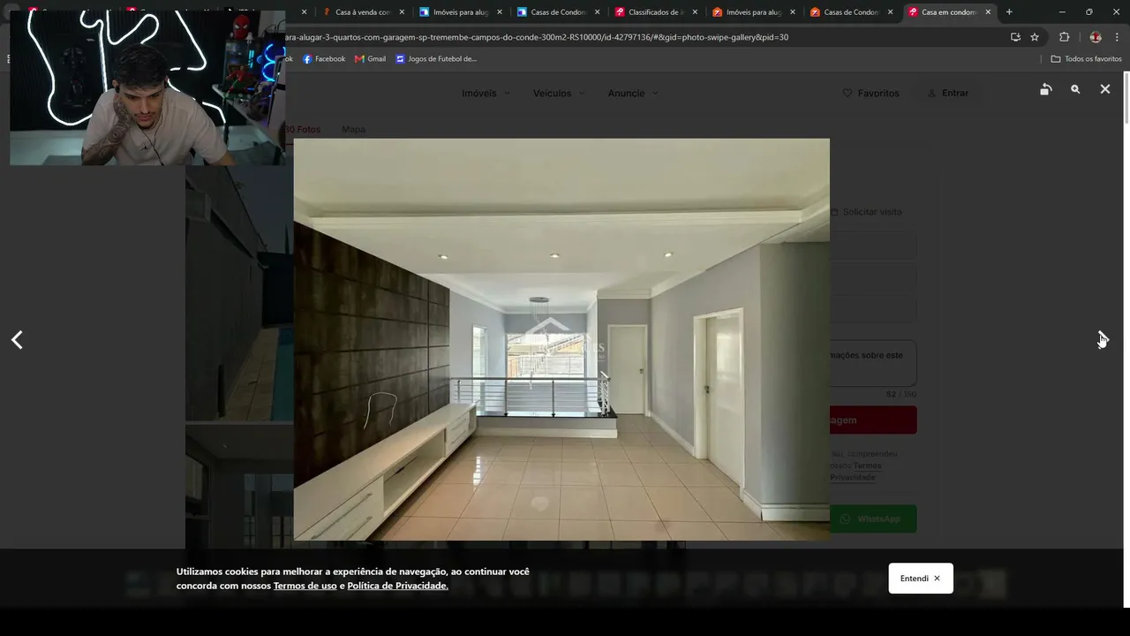1130x636 pixels.
Task: Open the Facebook bookmark
Action: [324, 59]
